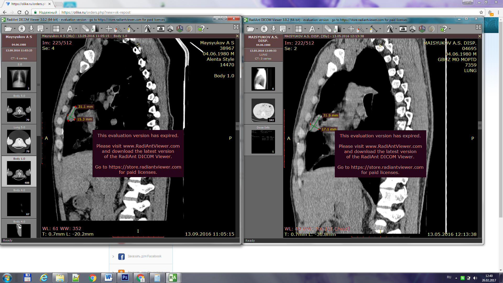Viewport: 503px width, 283px height.
Task: Click MPR reconstruction icon in right viewer
Action: click(413, 29)
